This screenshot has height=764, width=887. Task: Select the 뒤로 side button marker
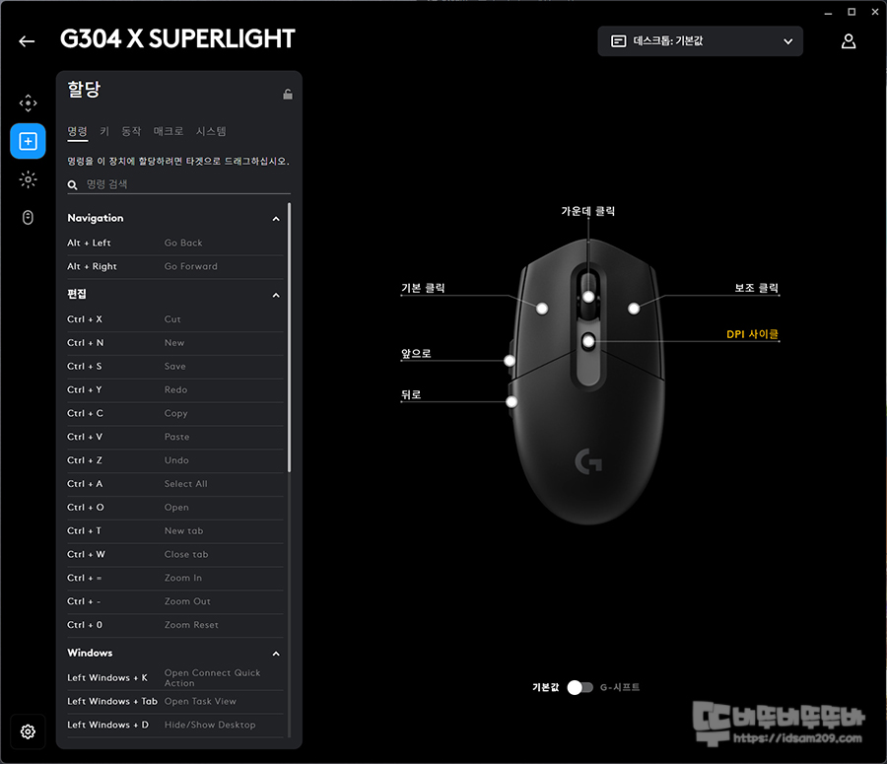tap(512, 402)
